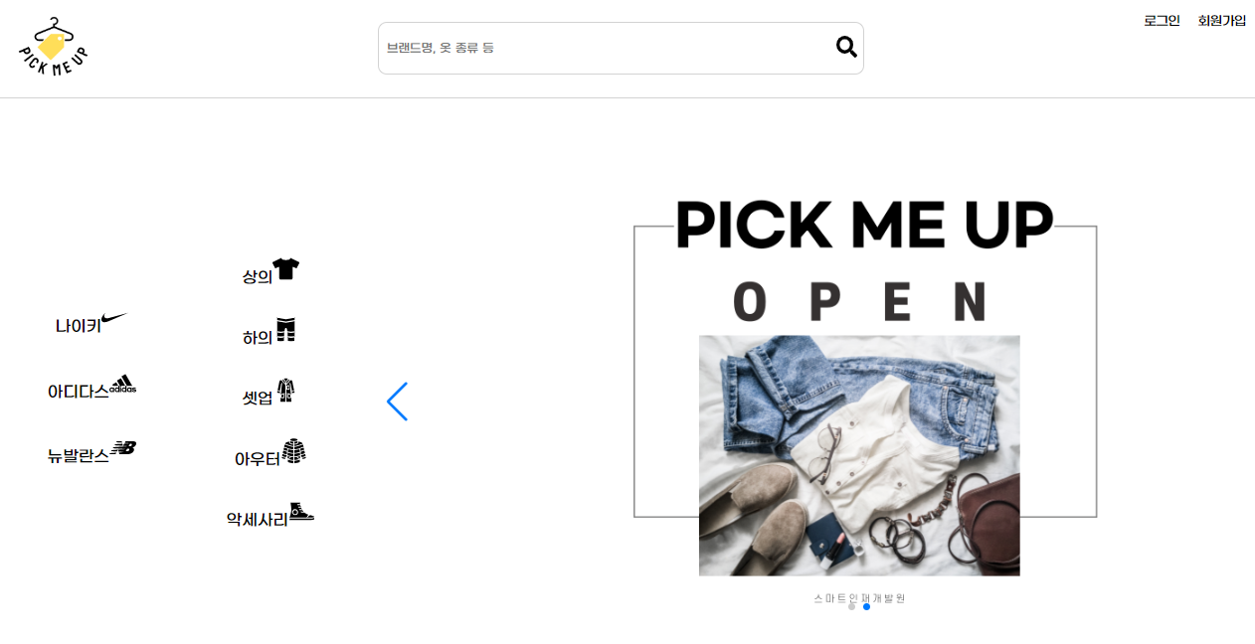Select the gray first carousel dot

point(851,606)
